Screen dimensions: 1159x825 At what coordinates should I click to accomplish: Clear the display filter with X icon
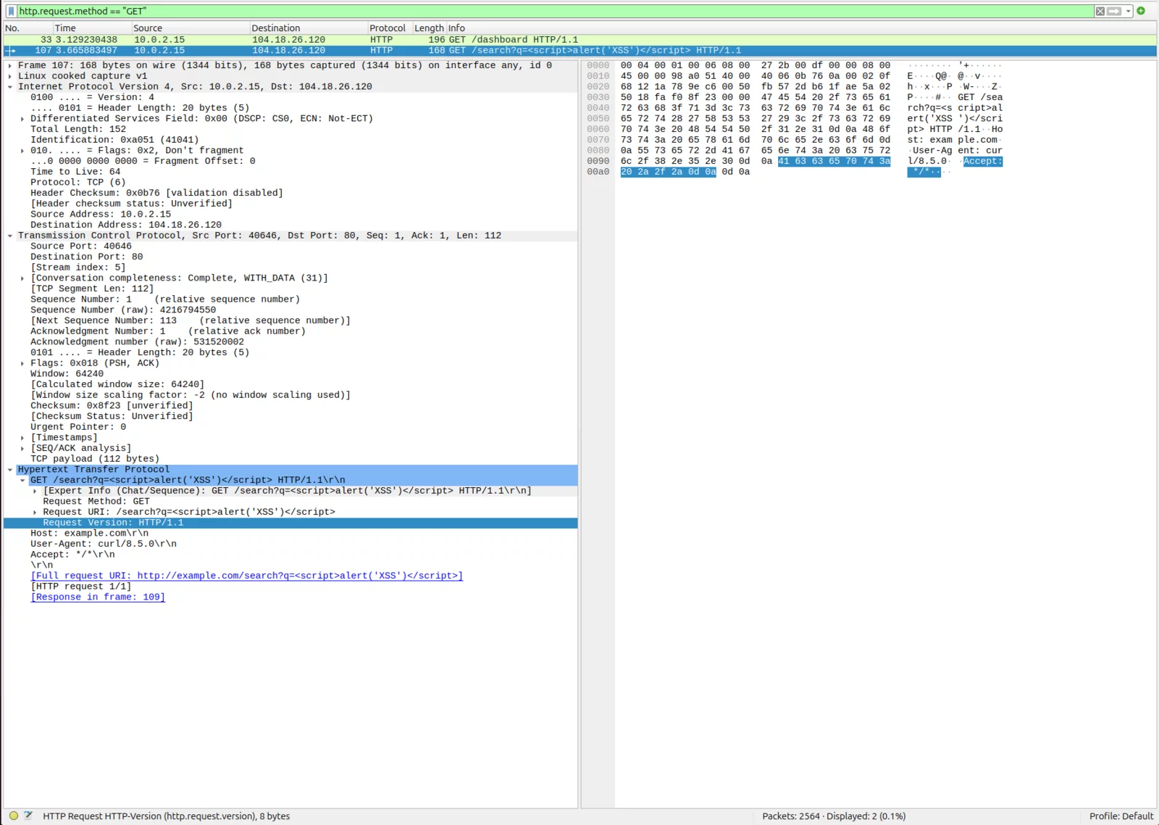1100,11
